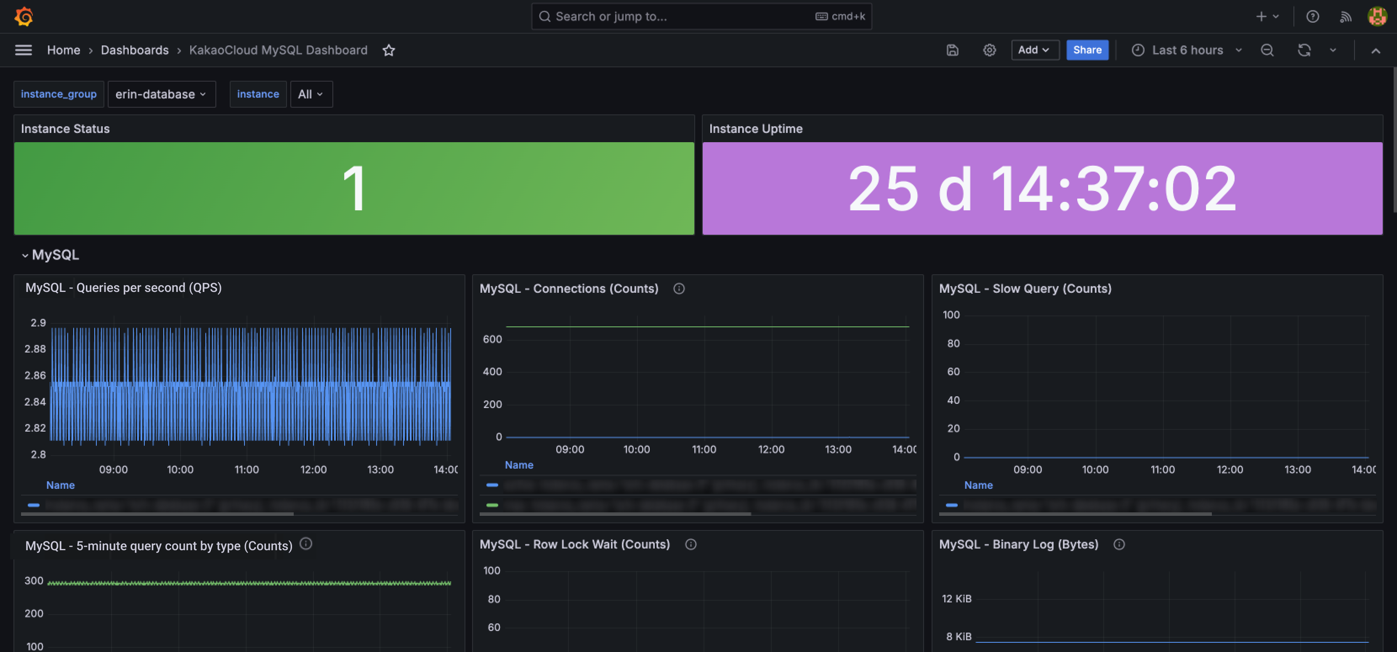Refresh the dashboard
Viewport: 1397px width, 652px height.
[x=1304, y=50]
